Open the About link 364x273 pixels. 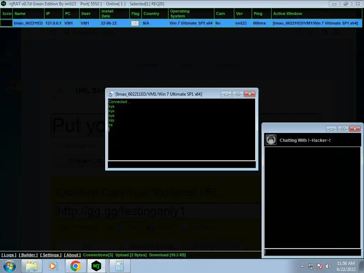click(x=72, y=255)
